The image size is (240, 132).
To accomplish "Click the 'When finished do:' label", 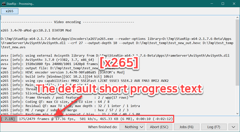I will 103,127.
